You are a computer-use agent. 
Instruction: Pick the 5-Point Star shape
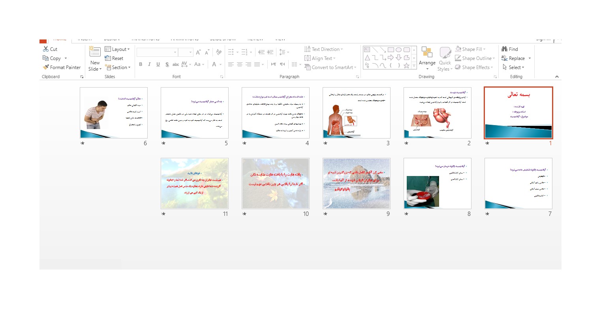coord(407,66)
